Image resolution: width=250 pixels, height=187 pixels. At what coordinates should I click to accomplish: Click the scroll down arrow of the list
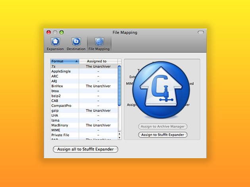pos(119,138)
